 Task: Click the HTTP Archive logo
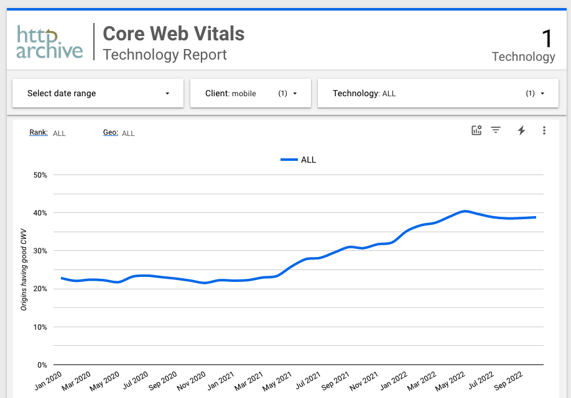[50, 42]
